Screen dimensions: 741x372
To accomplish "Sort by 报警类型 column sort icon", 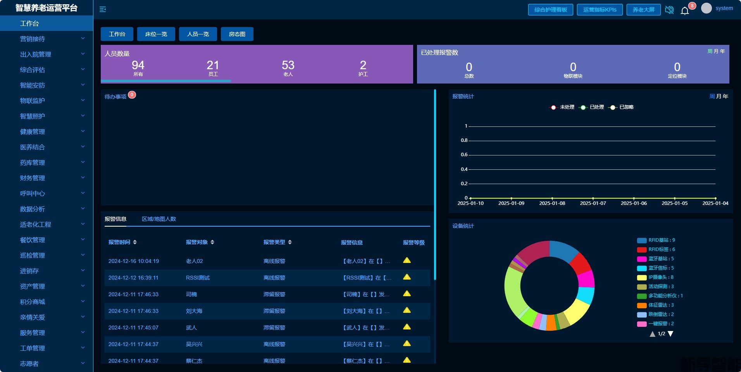I will [290, 242].
